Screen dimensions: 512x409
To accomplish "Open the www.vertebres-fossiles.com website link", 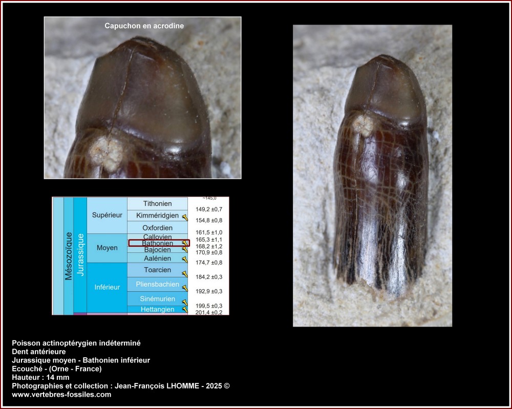I will [61, 395].
